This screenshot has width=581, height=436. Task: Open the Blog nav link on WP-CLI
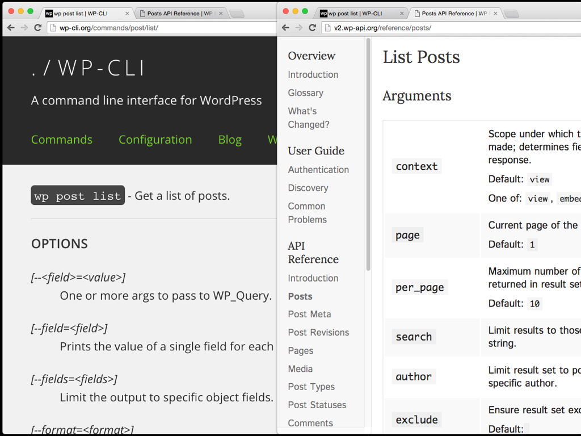click(230, 140)
